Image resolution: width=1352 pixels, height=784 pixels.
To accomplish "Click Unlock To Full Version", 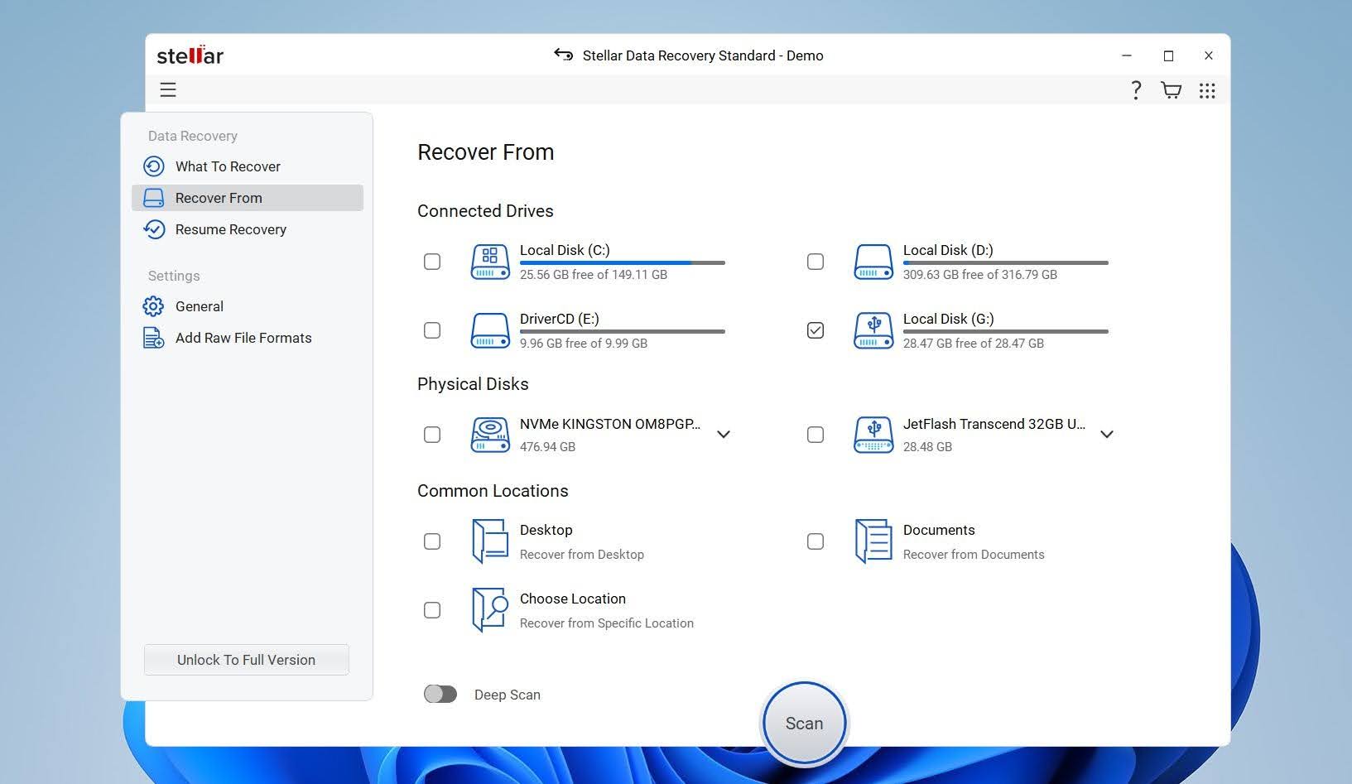I will [x=247, y=660].
